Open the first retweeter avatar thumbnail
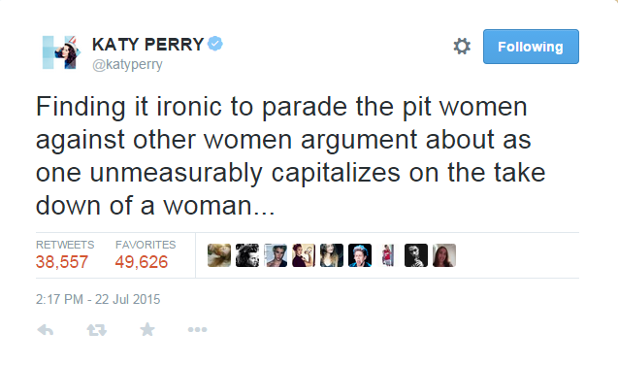 tap(219, 255)
